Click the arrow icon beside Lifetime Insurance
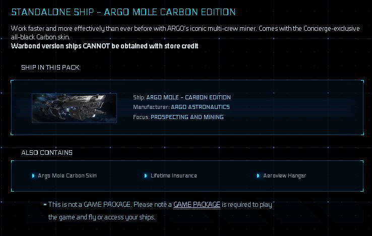 point(146,175)
